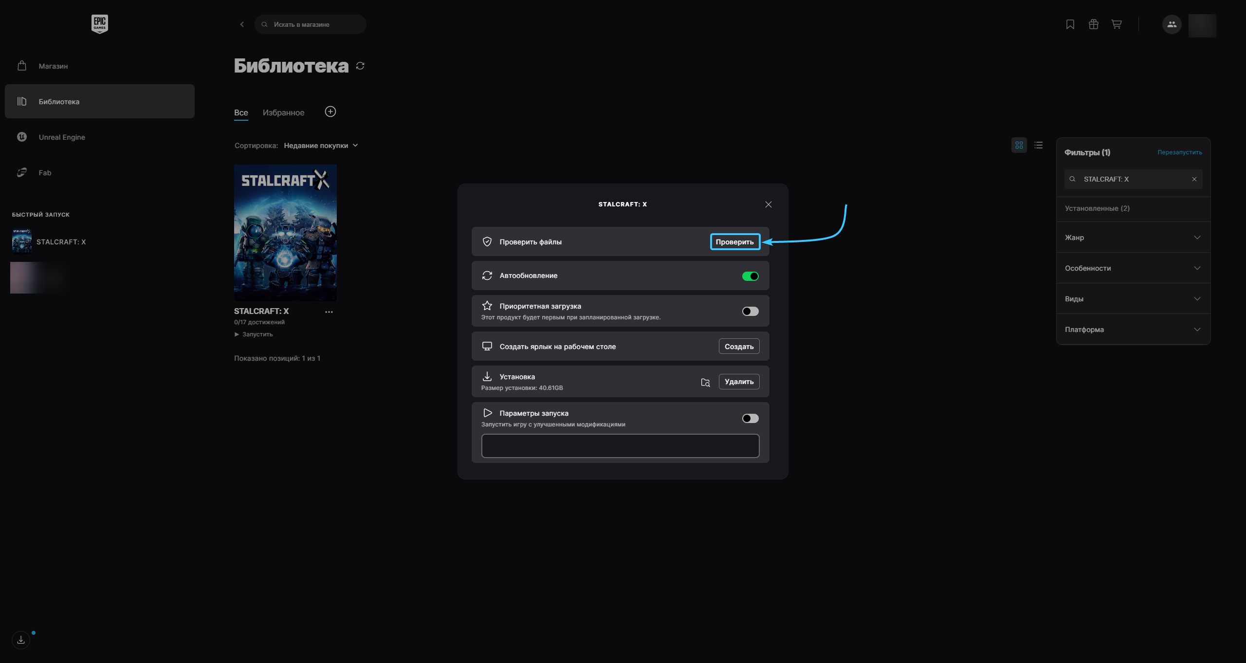Expand the Жанр filter section
Viewport: 1246px width, 663px height.
tap(1133, 238)
